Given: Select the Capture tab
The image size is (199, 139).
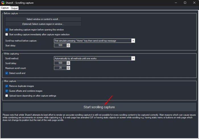Looking at the screenshot, I should pos(5,8).
